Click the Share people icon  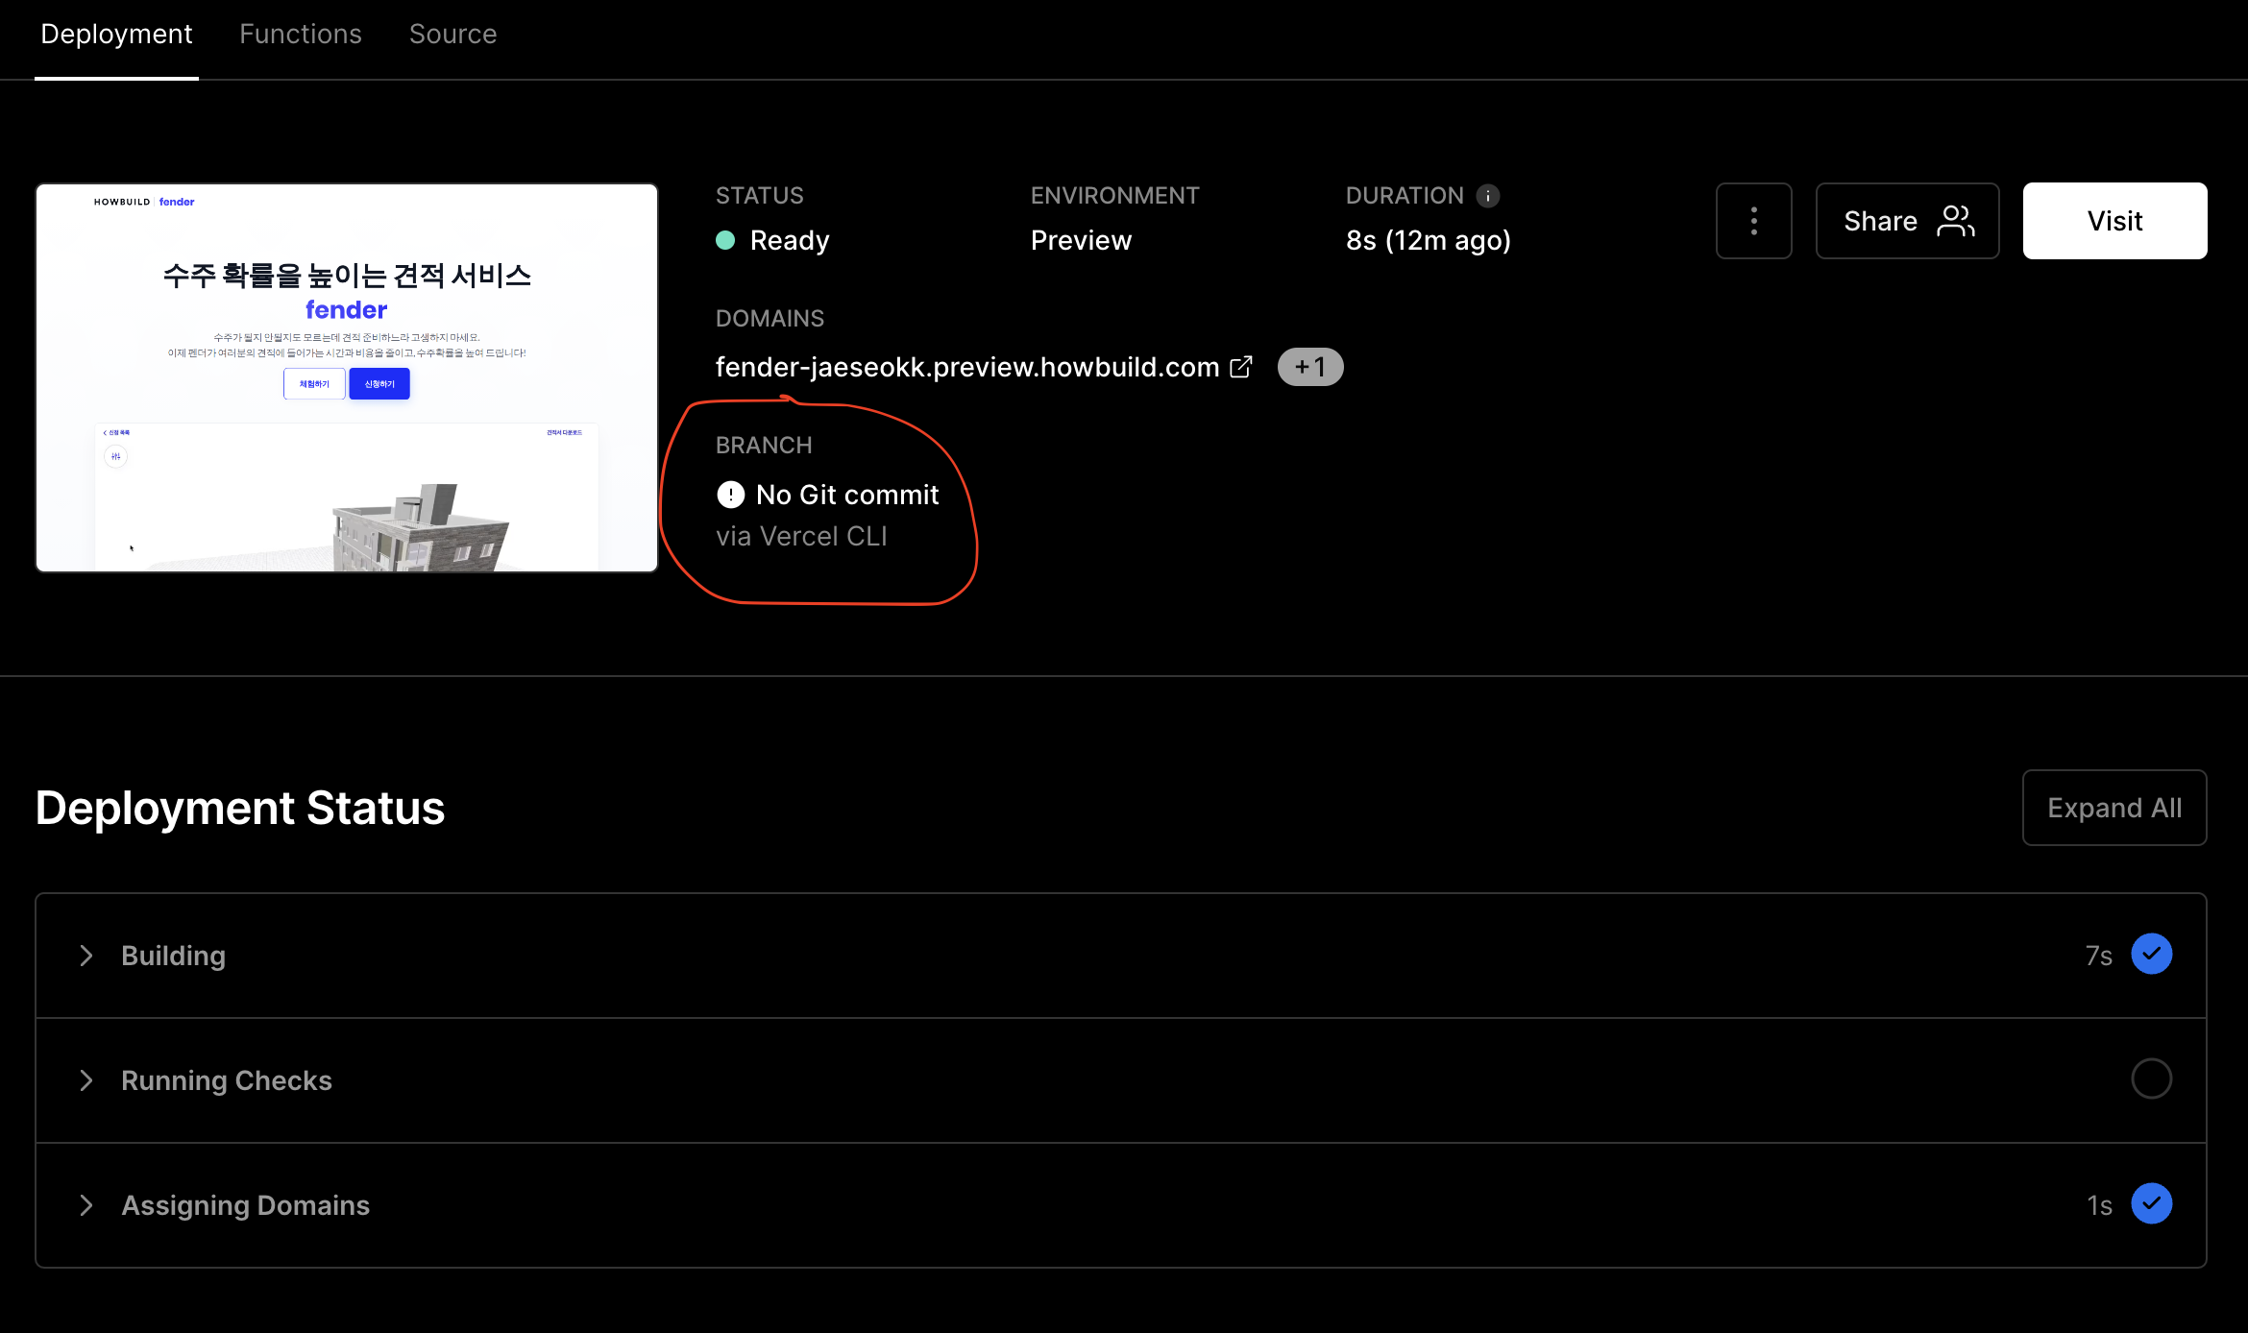(x=1954, y=220)
